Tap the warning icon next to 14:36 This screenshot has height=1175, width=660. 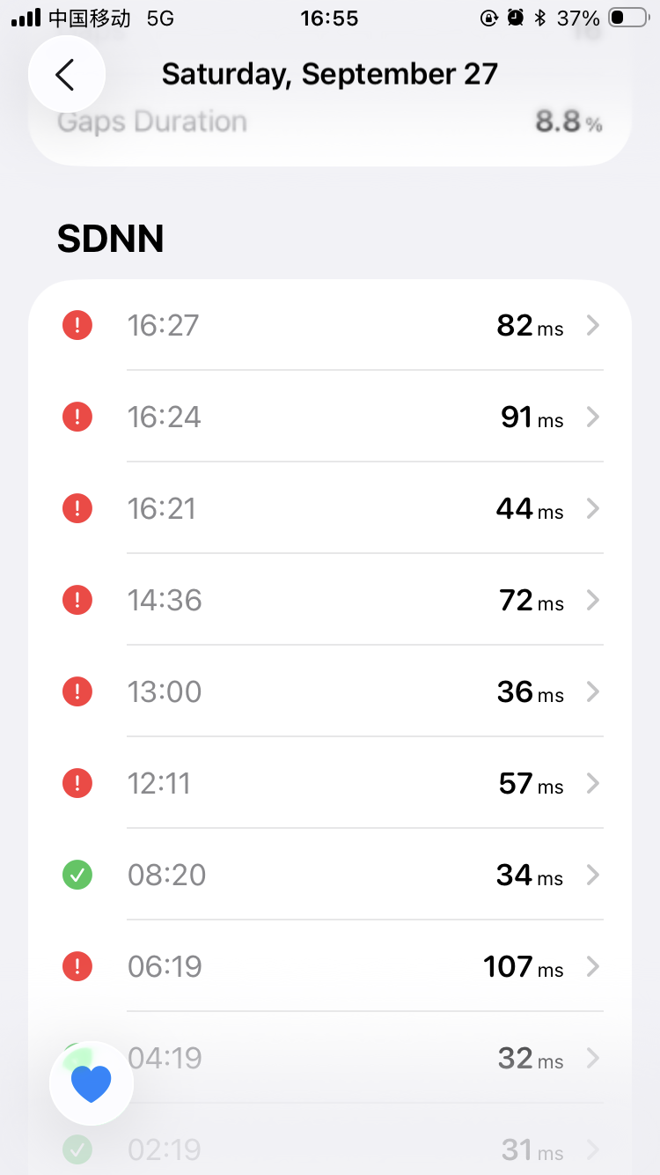[x=77, y=601]
